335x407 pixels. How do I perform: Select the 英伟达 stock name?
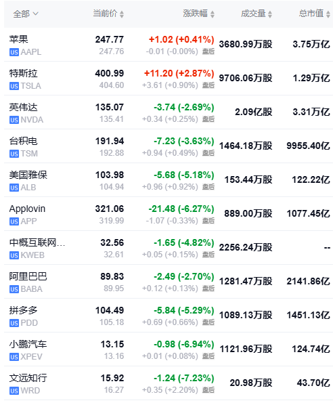[x=24, y=107]
